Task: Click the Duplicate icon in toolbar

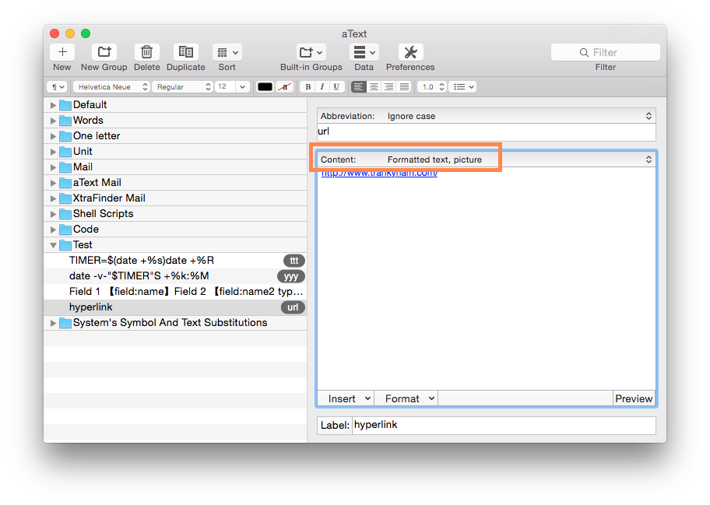Action: point(185,52)
